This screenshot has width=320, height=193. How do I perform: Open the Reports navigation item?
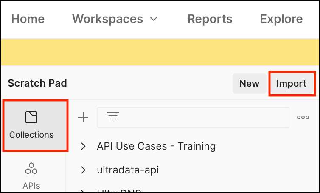tap(210, 19)
